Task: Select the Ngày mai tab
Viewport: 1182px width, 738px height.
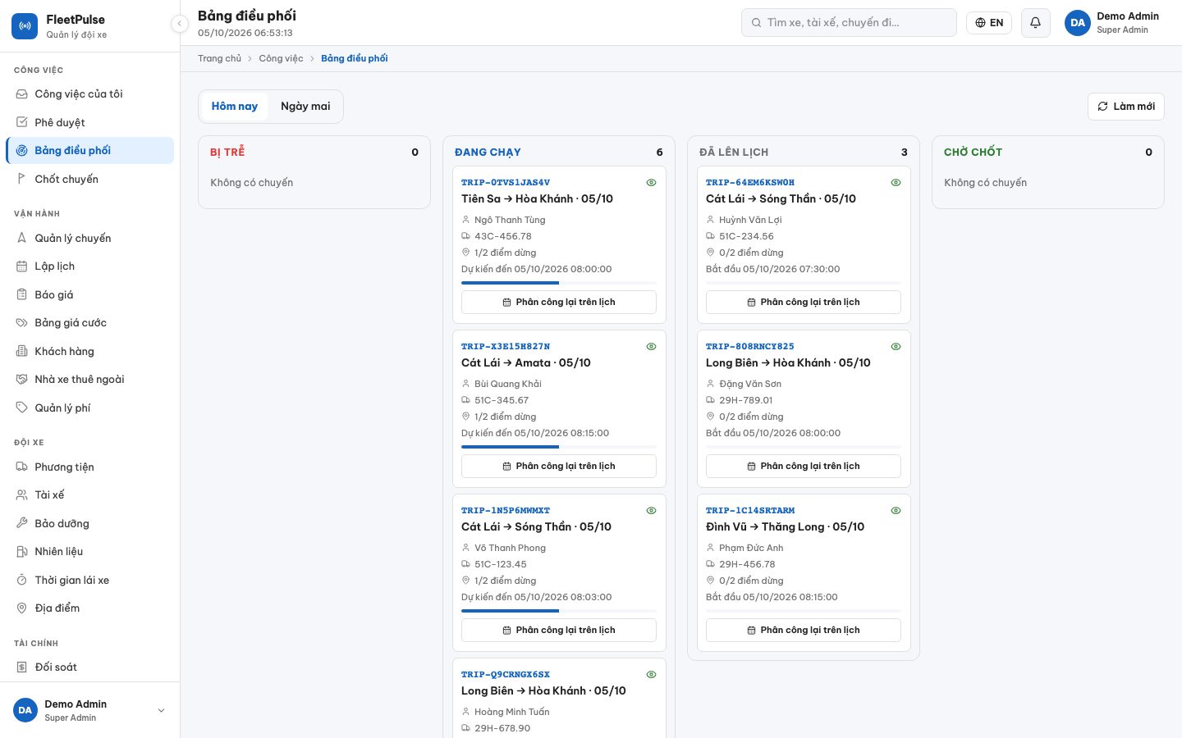Action: click(x=305, y=107)
